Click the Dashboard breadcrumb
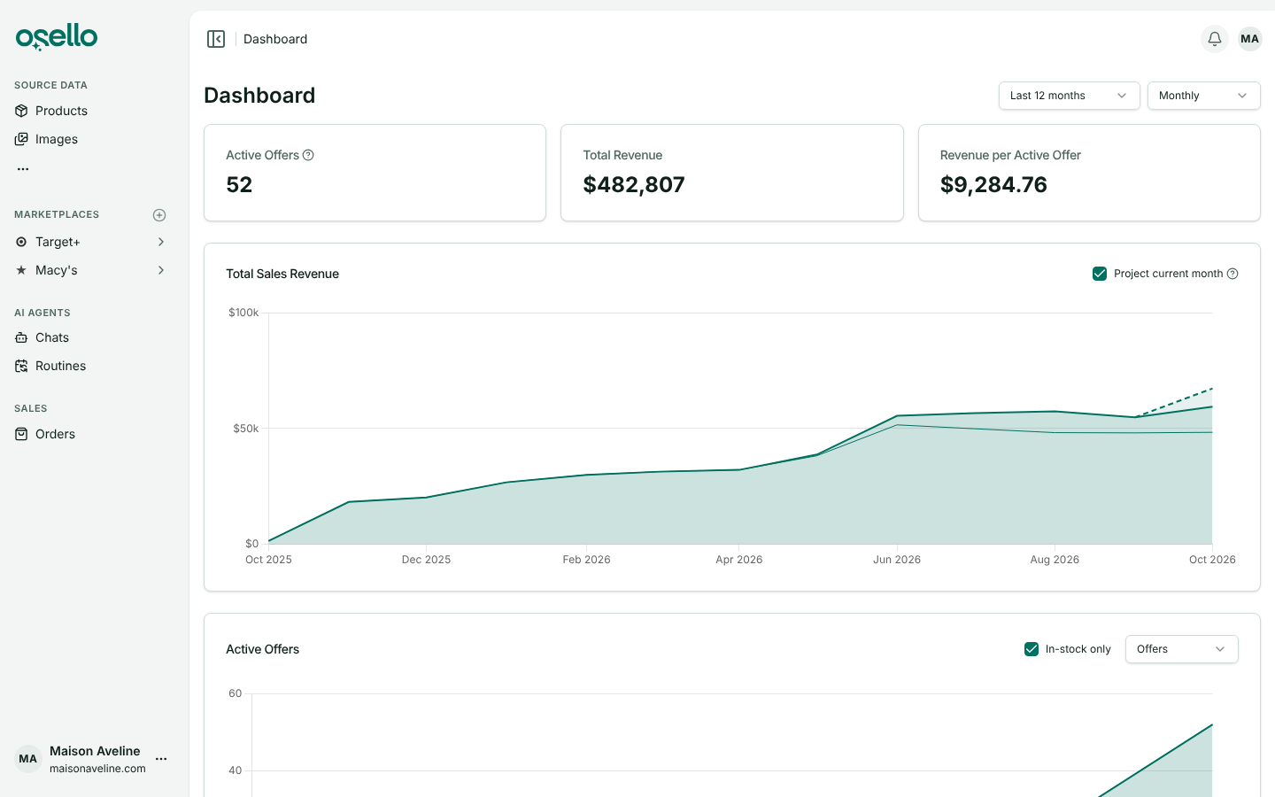Image resolution: width=1275 pixels, height=797 pixels. (x=275, y=39)
